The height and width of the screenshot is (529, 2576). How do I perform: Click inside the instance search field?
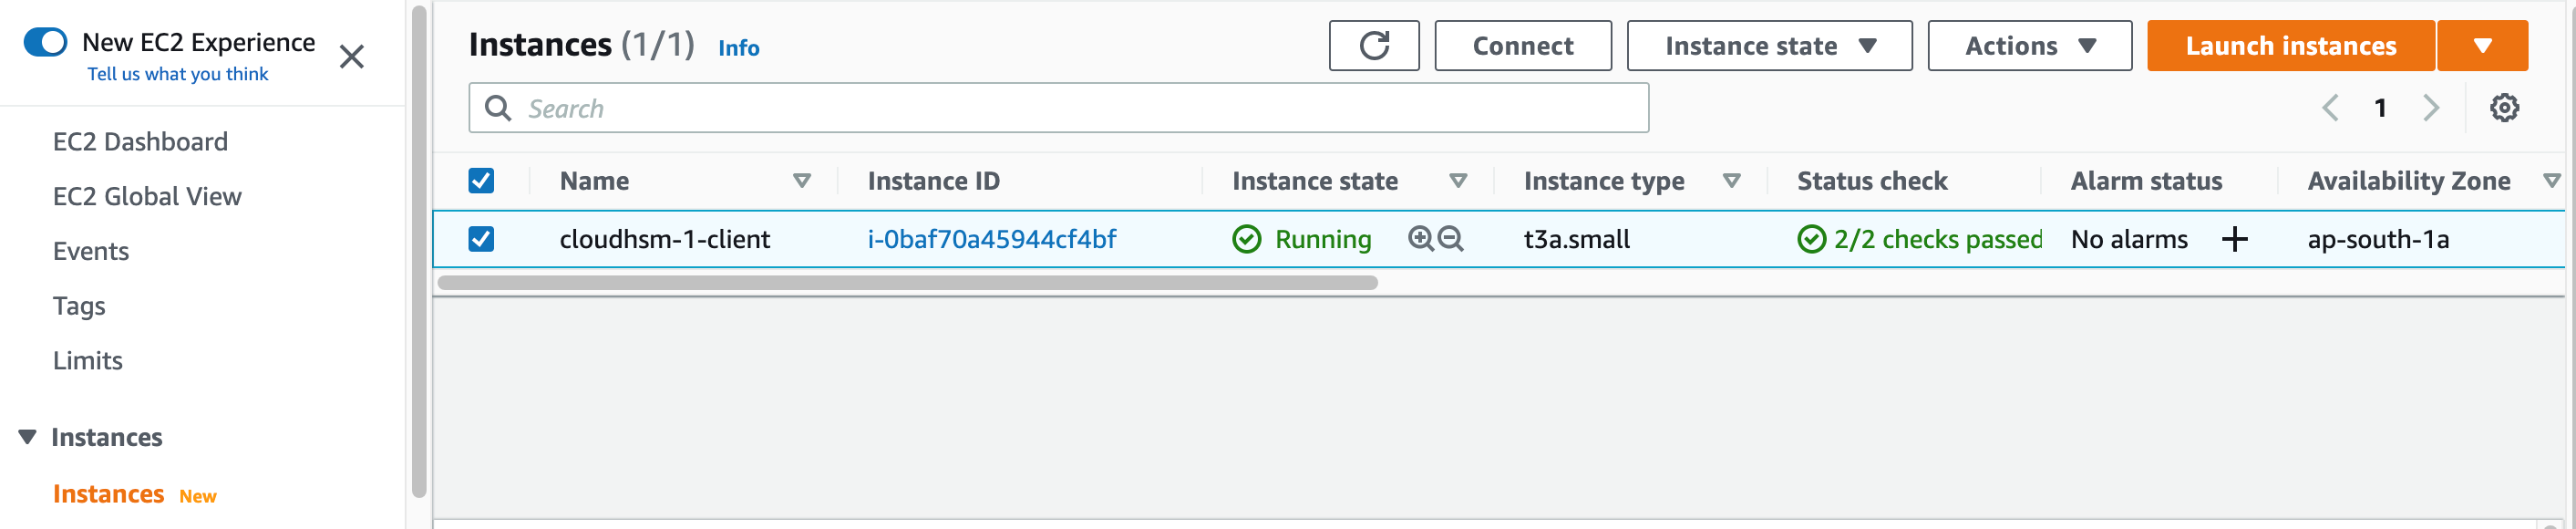(x=1000, y=107)
